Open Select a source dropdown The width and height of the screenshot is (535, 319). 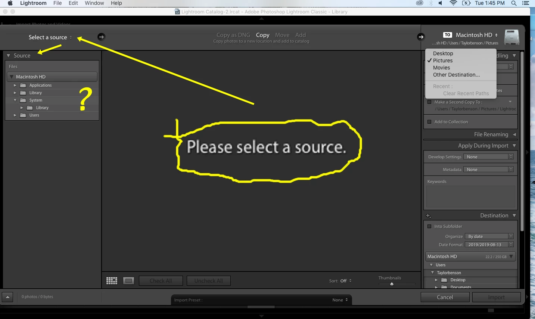click(x=50, y=37)
